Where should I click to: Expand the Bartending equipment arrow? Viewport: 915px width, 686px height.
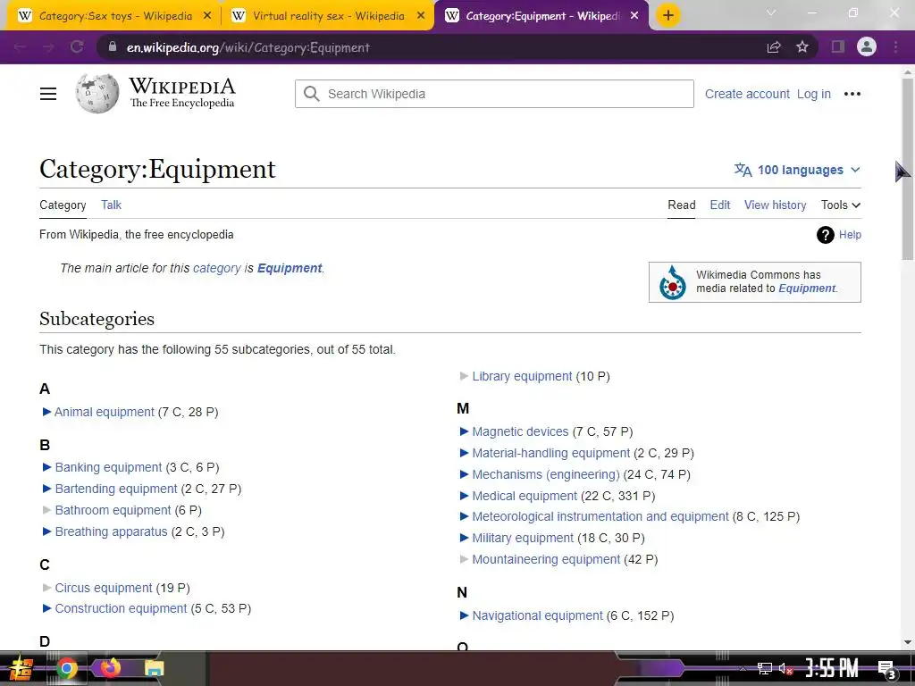point(46,489)
